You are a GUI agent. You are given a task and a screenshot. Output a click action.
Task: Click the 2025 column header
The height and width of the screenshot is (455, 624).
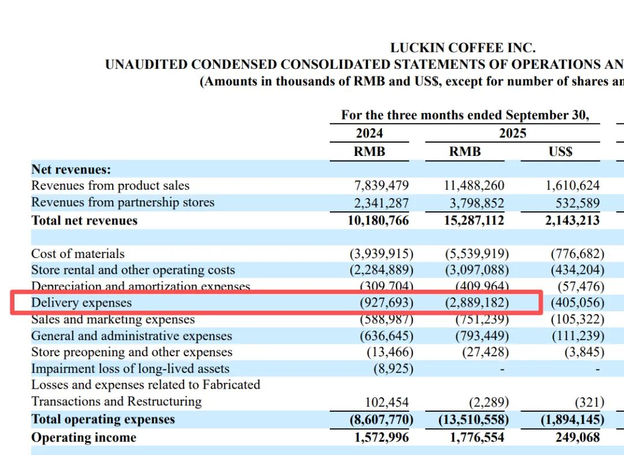point(512,133)
